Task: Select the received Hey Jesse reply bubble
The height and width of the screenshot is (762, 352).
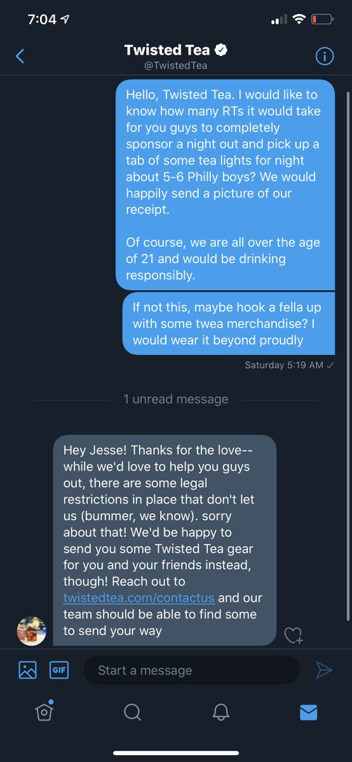Action: [x=165, y=540]
